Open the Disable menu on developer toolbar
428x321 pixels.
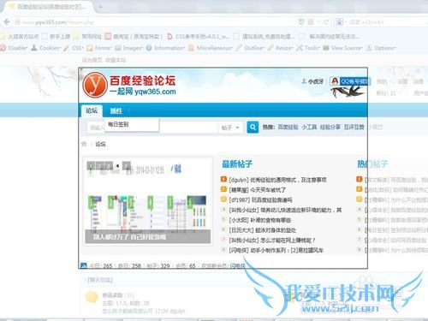(x=15, y=48)
